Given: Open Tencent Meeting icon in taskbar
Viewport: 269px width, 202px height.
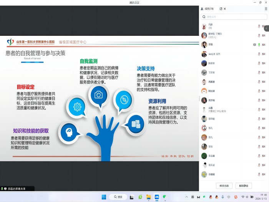Looking at the screenshot, I should pyautogui.click(x=157, y=197).
